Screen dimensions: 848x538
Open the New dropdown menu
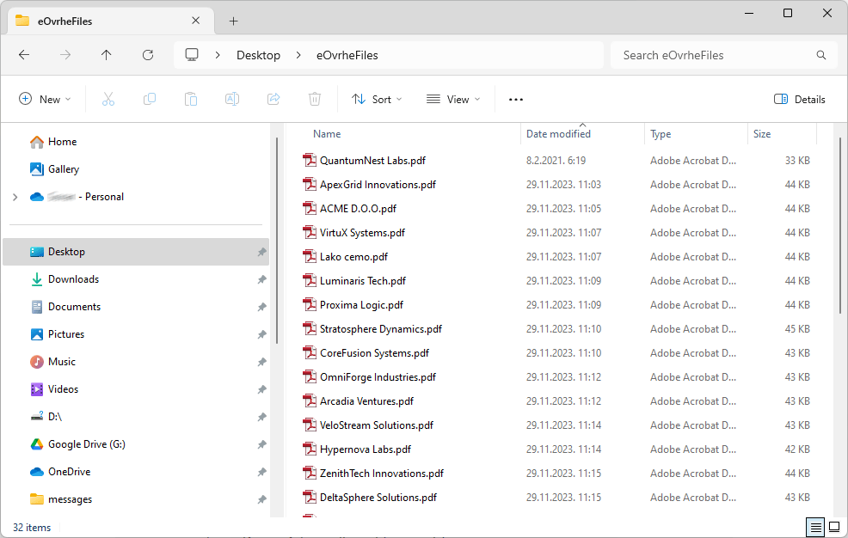pyautogui.click(x=45, y=99)
